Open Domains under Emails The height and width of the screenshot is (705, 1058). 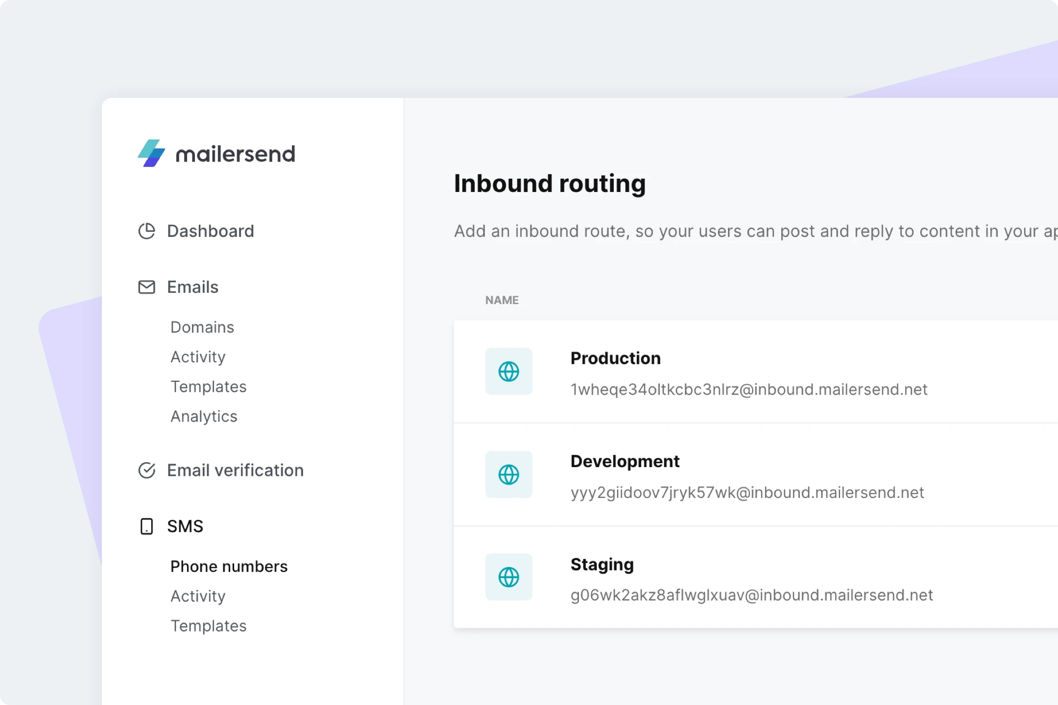pos(202,327)
